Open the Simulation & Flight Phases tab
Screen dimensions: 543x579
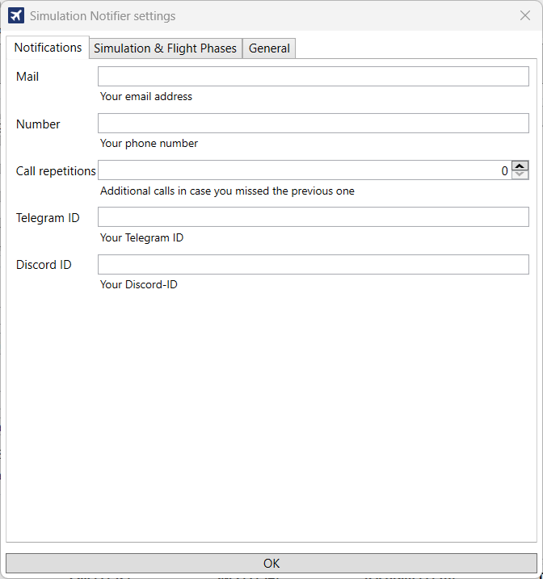[x=165, y=48]
